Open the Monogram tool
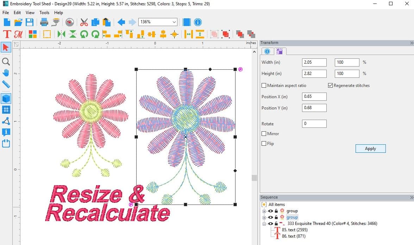 coord(18,34)
